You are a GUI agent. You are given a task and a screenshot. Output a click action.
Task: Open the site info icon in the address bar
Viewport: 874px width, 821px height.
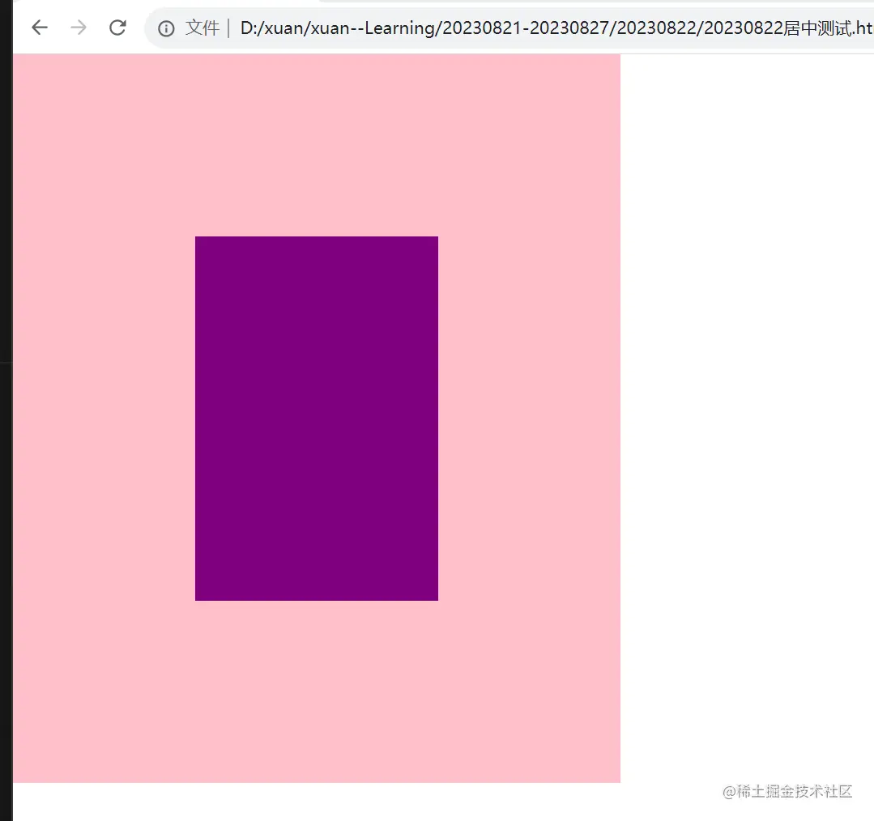(x=166, y=28)
